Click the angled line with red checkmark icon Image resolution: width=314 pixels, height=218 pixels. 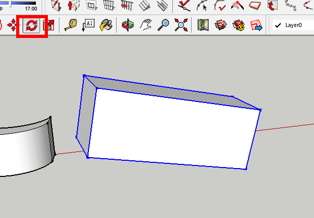220,5
